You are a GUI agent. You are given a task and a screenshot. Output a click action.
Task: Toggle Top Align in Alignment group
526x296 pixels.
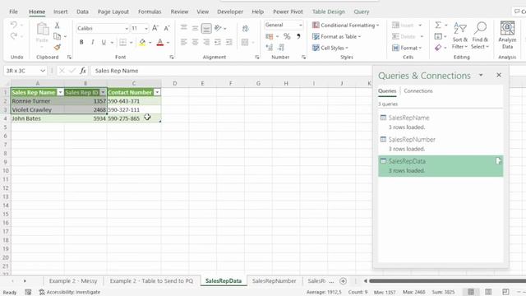point(183,28)
